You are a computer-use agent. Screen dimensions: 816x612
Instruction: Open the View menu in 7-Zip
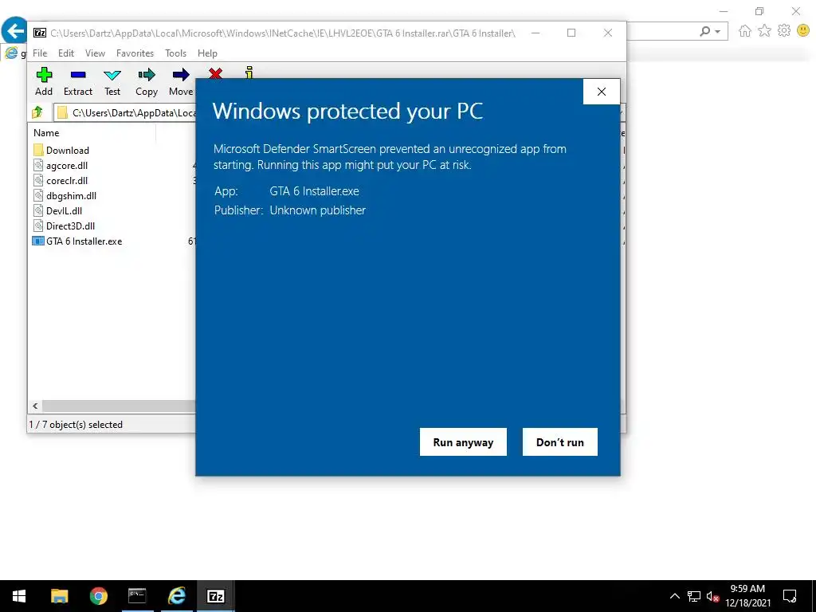click(x=96, y=53)
